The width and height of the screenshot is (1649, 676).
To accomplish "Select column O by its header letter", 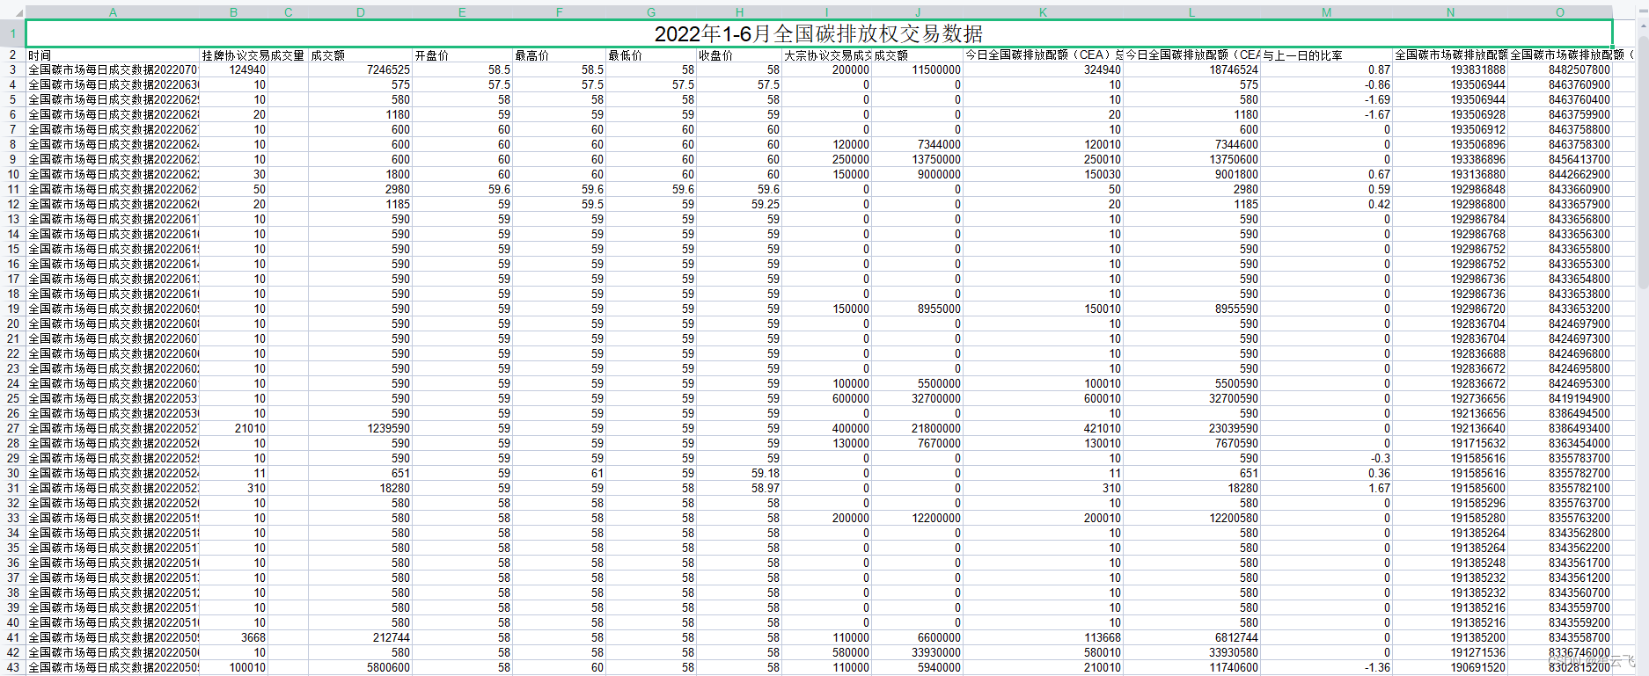I will tap(1560, 12).
